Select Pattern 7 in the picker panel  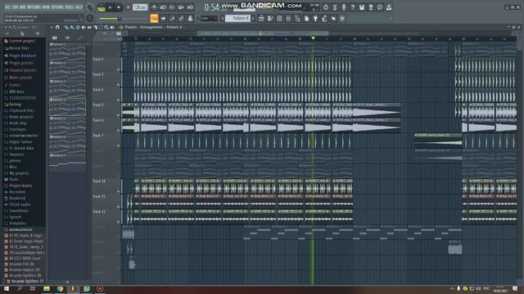point(67,162)
